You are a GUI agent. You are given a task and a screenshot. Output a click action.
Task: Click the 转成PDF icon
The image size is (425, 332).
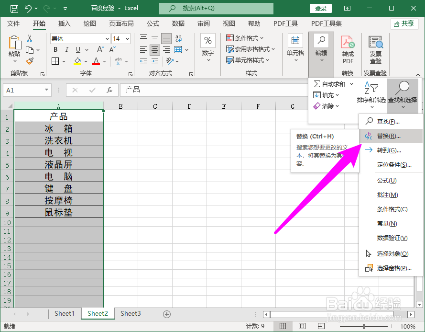(348, 49)
